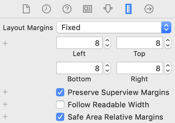Show the History inspector clock icon
175x123 pixels.
tap(46, 9)
